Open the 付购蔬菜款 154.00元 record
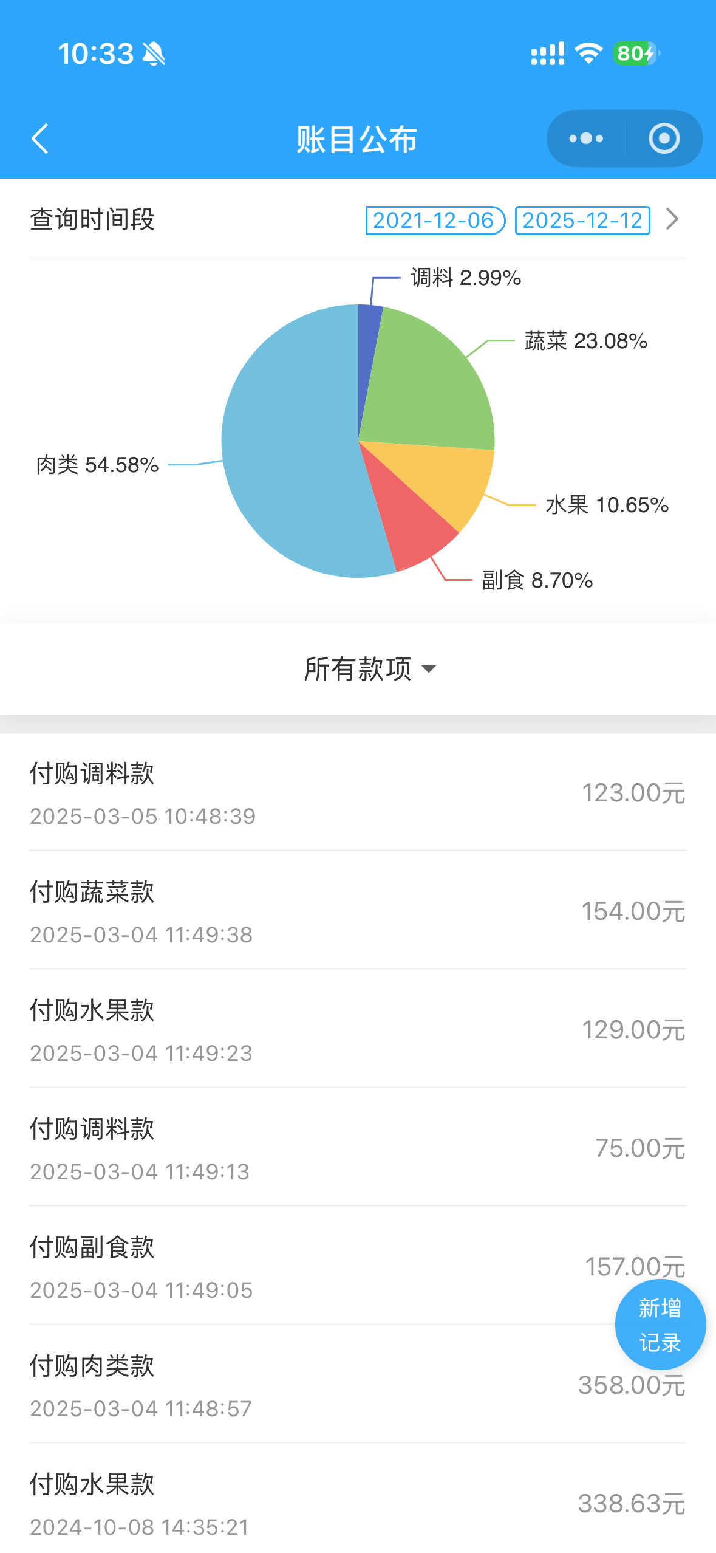This screenshot has width=716, height=1553. tap(358, 911)
